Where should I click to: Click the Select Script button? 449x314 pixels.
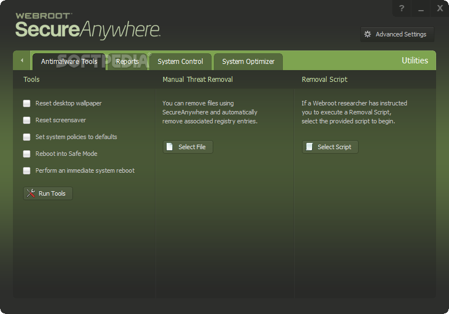[x=330, y=147]
